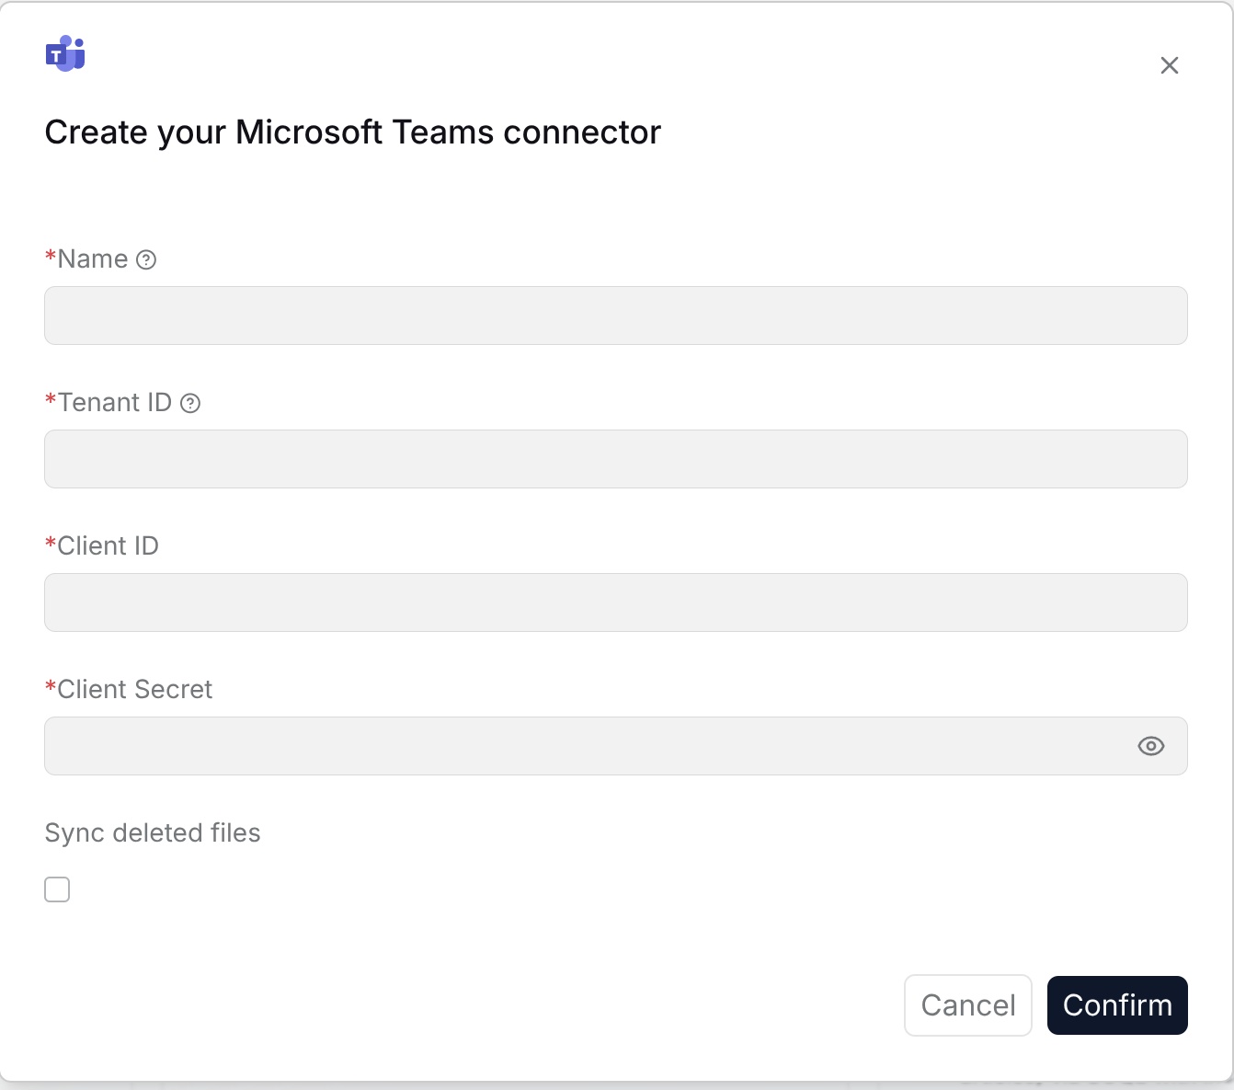This screenshot has height=1090, width=1234.
Task: Click the Tenant ID help icon
Action: tap(190, 403)
